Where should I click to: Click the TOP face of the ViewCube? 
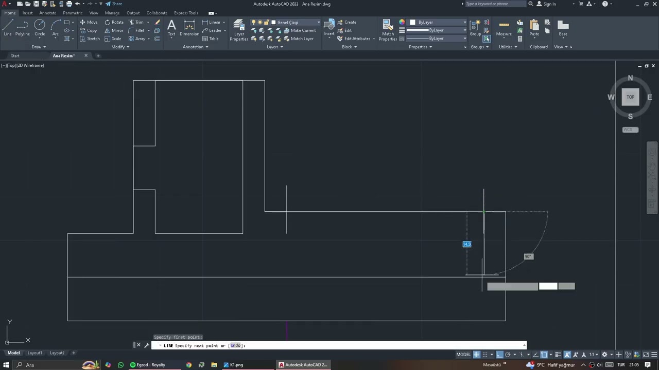tap(630, 97)
